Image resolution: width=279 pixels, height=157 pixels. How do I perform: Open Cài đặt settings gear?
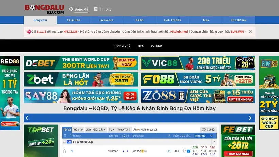[x=209, y=130]
